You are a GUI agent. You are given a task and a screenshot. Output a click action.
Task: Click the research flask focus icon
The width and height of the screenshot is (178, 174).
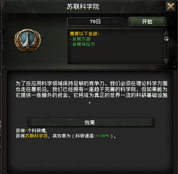click(x=28, y=40)
